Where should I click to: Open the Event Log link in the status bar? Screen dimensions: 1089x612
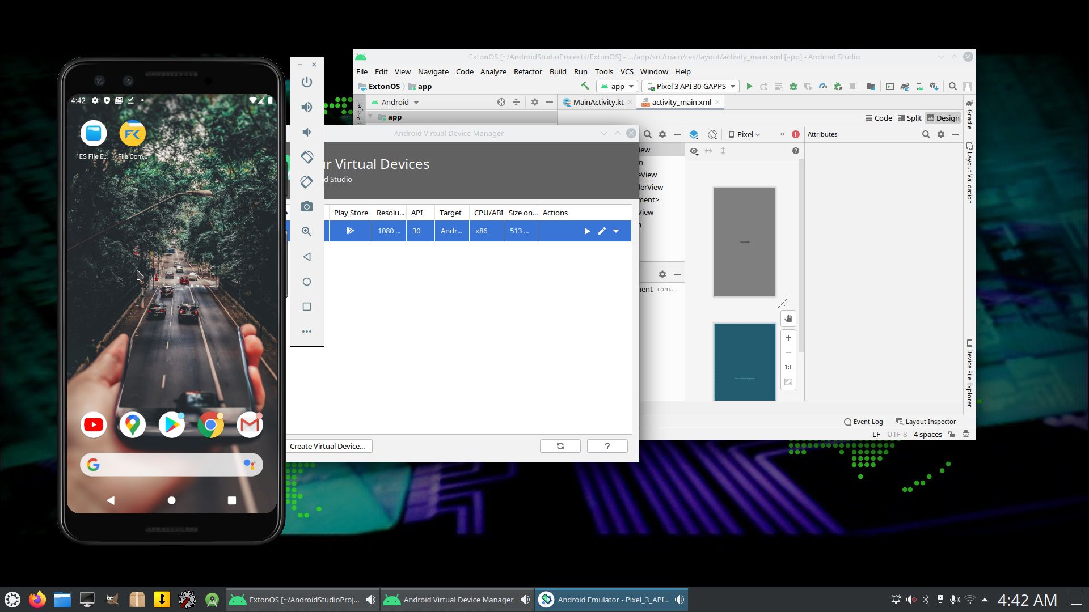tap(867, 422)
